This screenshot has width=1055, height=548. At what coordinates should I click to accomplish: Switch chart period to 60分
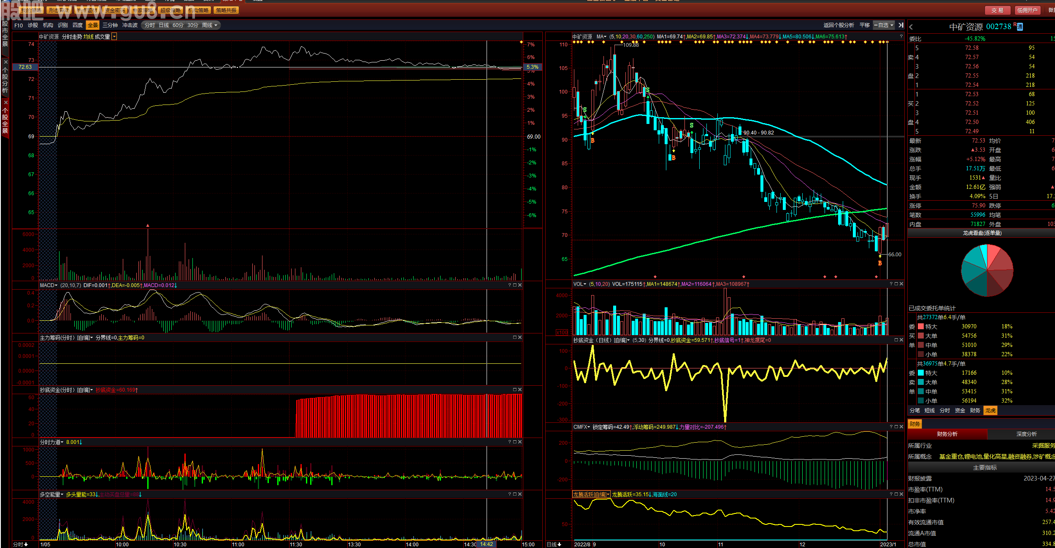coord(178,25)
